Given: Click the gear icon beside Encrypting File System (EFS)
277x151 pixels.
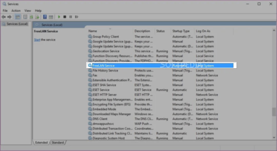Looking at the screenshot, I should coord(90,104).
